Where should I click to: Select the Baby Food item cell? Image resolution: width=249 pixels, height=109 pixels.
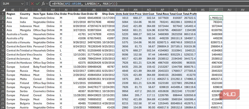pyautogui.click(x=39, y=67)
